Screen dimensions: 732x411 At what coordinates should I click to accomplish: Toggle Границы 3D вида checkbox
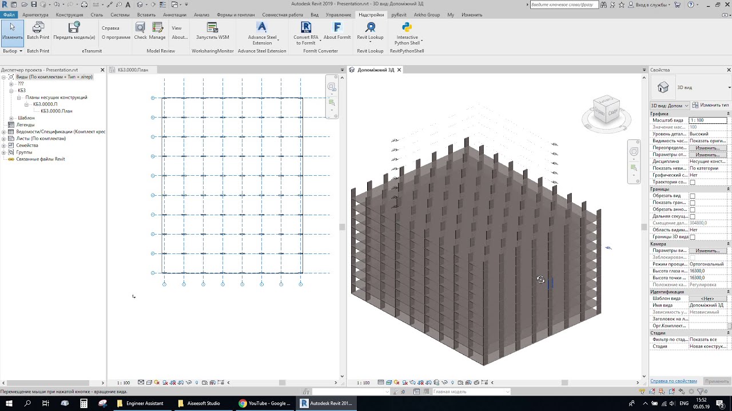(x=693, y=237)
